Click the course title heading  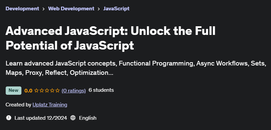point(110,38)
